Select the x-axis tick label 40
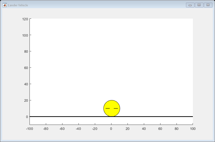 144,129
